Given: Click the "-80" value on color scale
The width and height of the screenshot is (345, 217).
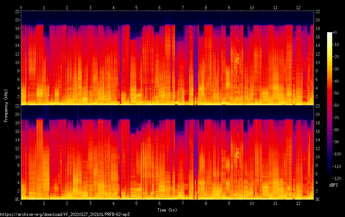Looking at the screenshot, I should point(336,130).
